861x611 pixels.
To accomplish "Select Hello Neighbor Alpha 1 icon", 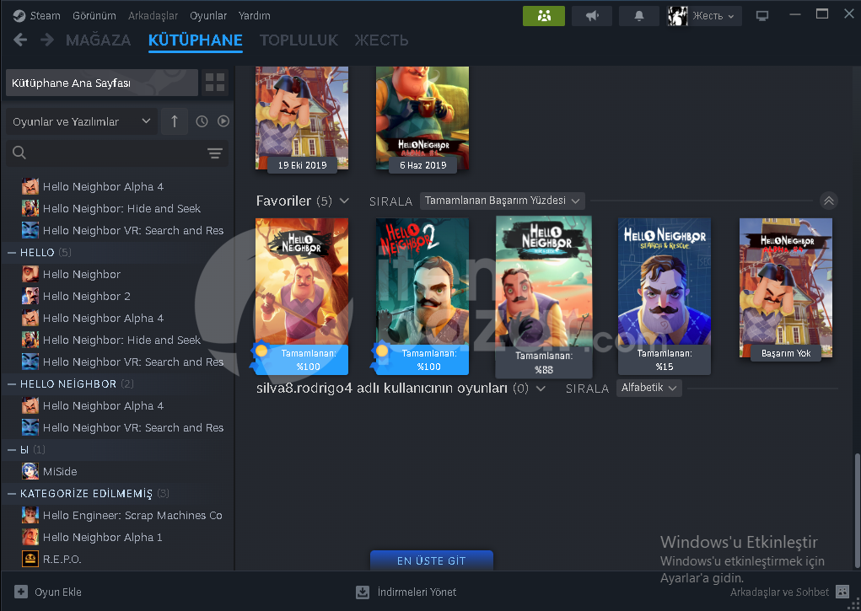I will click(30, 537).
